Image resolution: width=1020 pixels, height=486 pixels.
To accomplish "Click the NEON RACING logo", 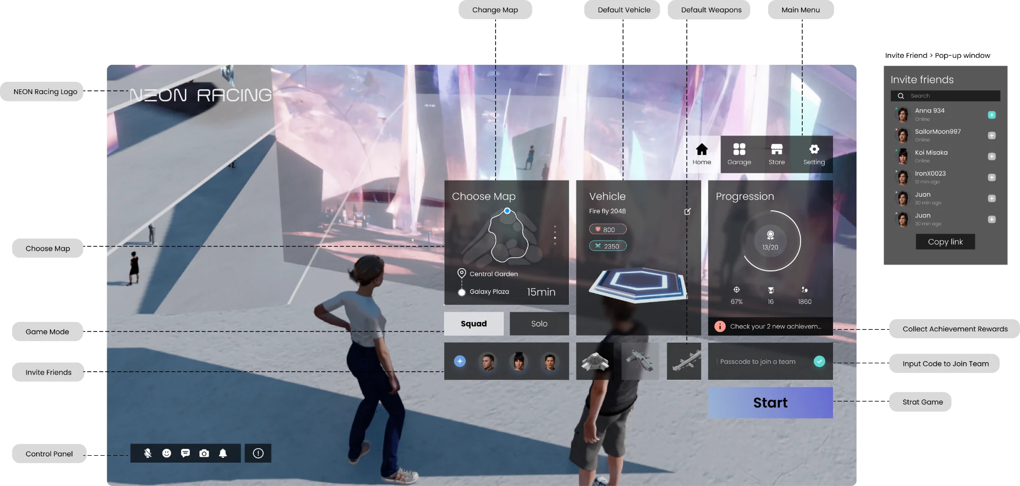I will coord(201,95).
